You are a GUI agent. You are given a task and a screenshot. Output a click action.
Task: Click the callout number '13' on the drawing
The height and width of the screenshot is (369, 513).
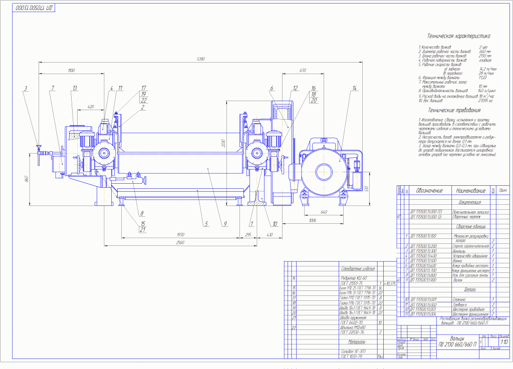75,88
